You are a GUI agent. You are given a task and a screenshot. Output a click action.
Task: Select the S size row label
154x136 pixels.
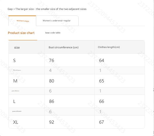tap(14, 60)
